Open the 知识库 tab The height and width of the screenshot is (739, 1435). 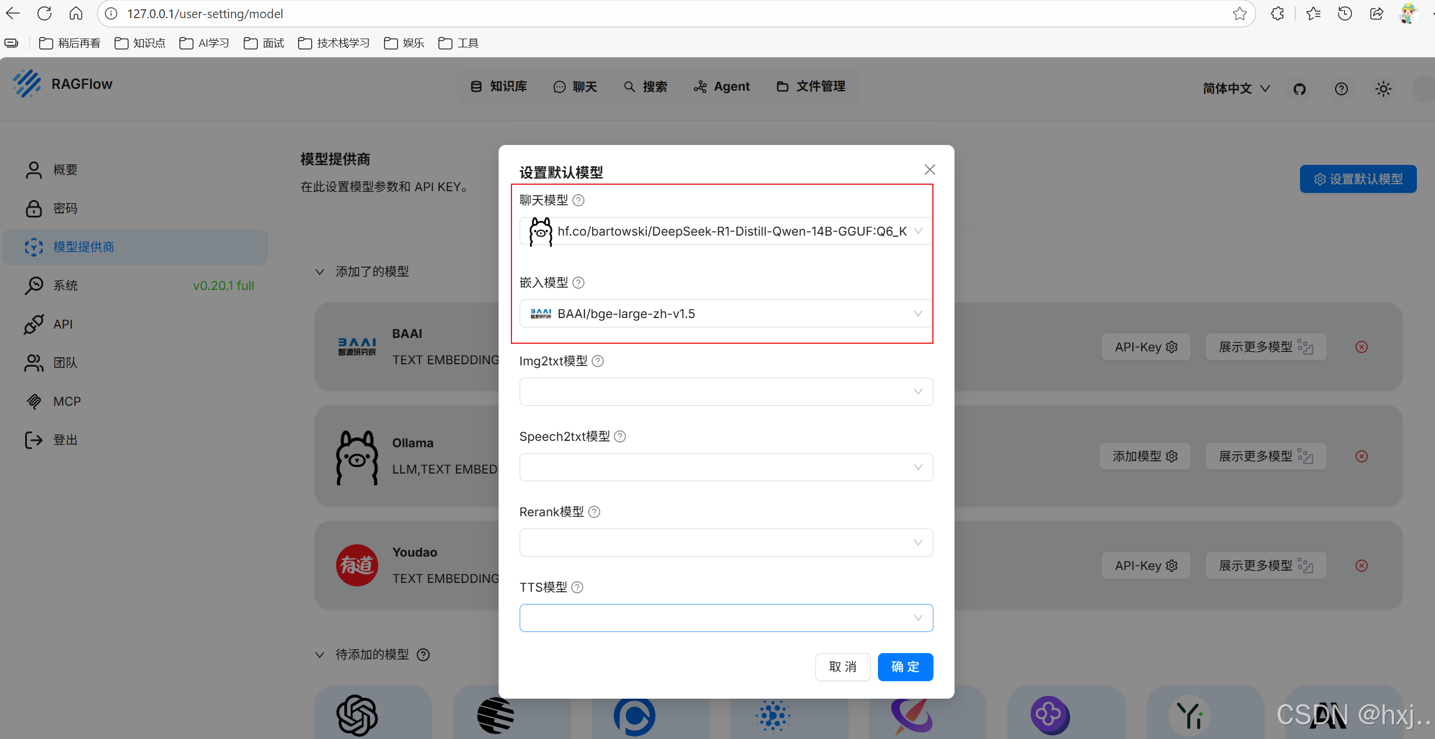(x=499, y=87)
